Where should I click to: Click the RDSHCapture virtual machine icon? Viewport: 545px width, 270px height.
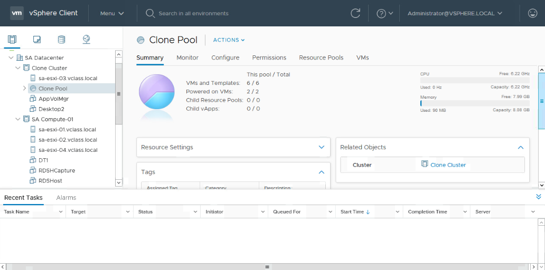point(33,170)
